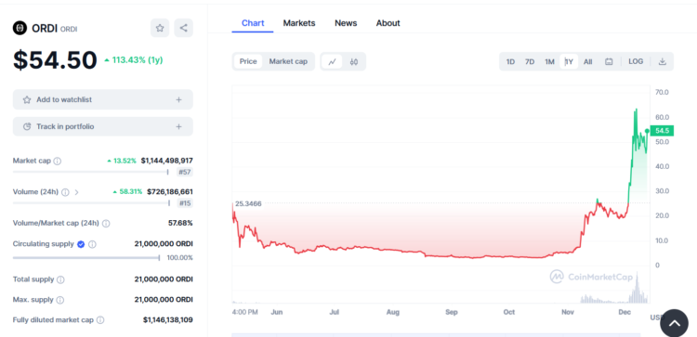This screenshot has width=697, height=337.
Task: Click the 58.31% volume change text
Action: coord(127,192)
